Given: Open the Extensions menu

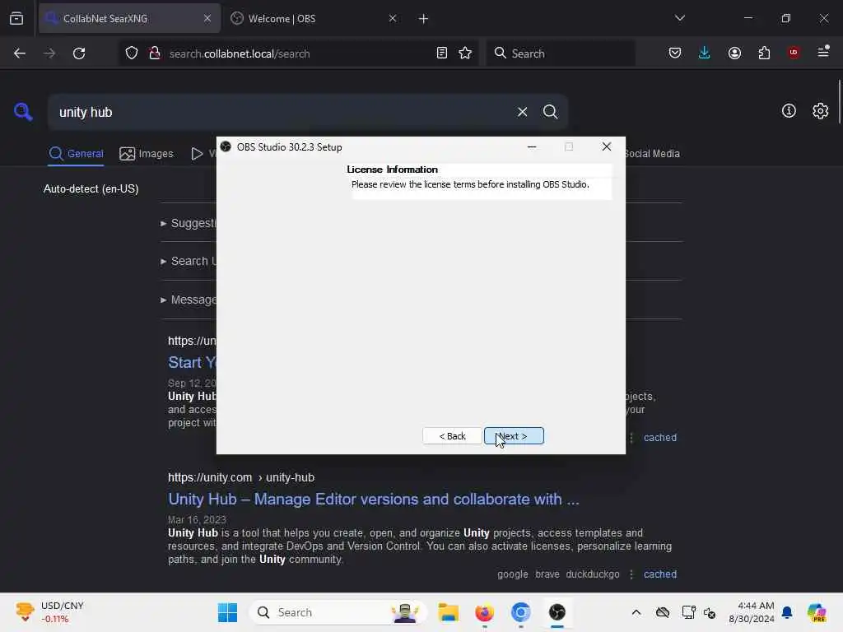Looking at the screenshot, I should [764, 53].
